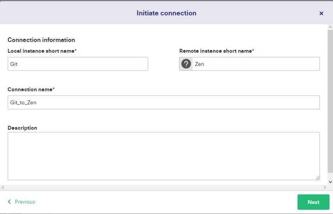Click the question mark icon beside Zen
This screenshot has height=214, width=333.
(x=186, y=64)
